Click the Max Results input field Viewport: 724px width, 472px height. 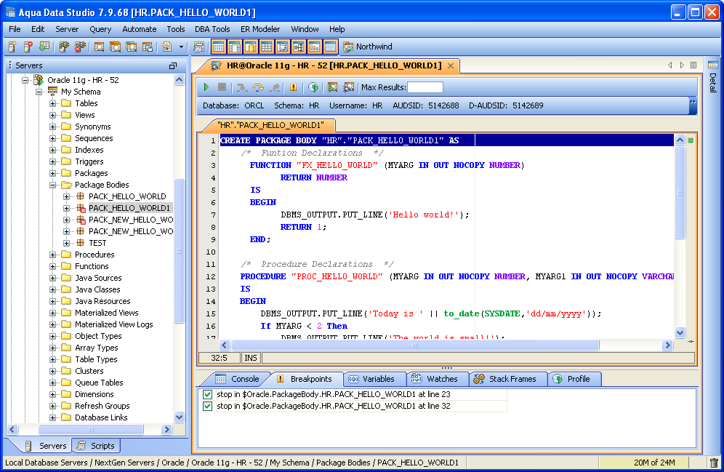pyautogui.click(x=425, y=87)
